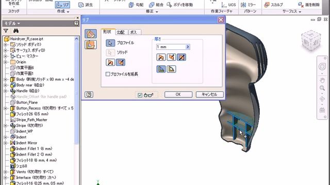Open the 修正 panel dropdown
Viewport: 330px width, 185px height.
click(152, 11)
